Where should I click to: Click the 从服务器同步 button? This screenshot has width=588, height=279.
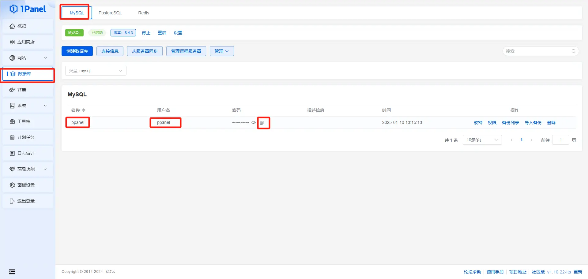click(x=145, y=51)
